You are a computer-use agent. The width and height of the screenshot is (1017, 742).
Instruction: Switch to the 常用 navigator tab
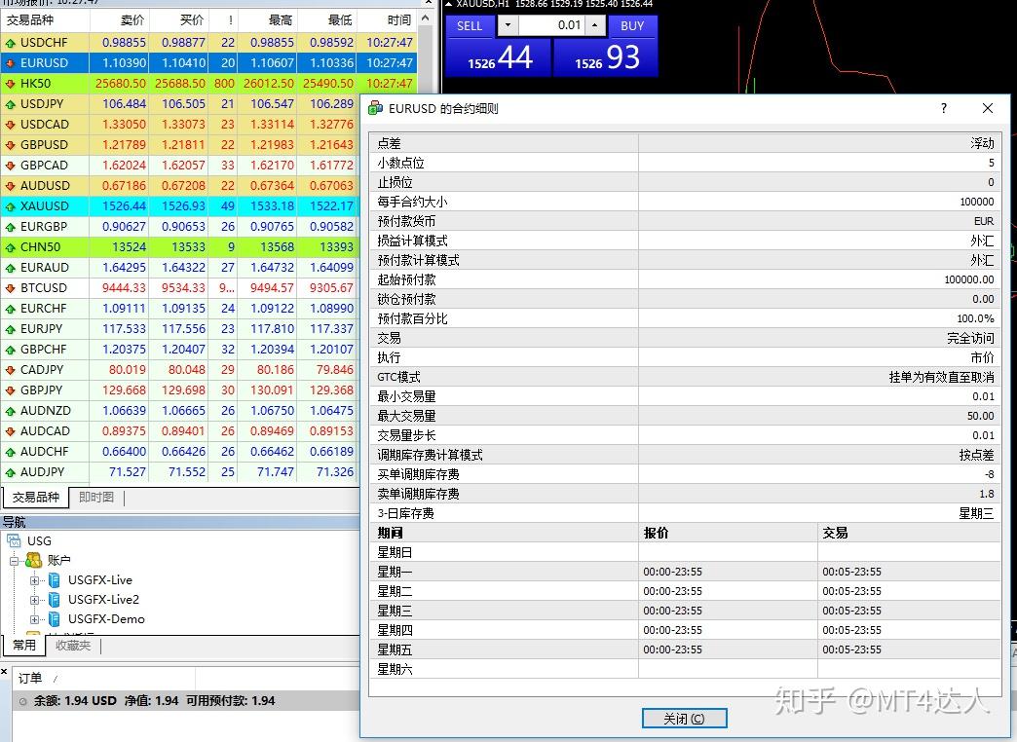(x=24, y=646)
